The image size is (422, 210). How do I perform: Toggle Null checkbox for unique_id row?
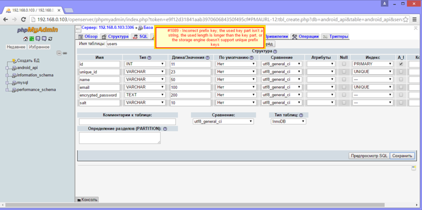(344, 72)
